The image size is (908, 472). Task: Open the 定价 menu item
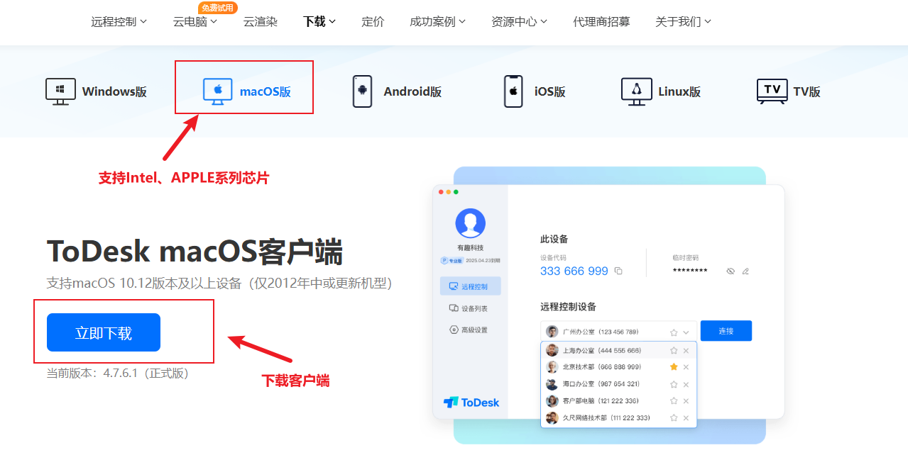(x=373, y=21)
